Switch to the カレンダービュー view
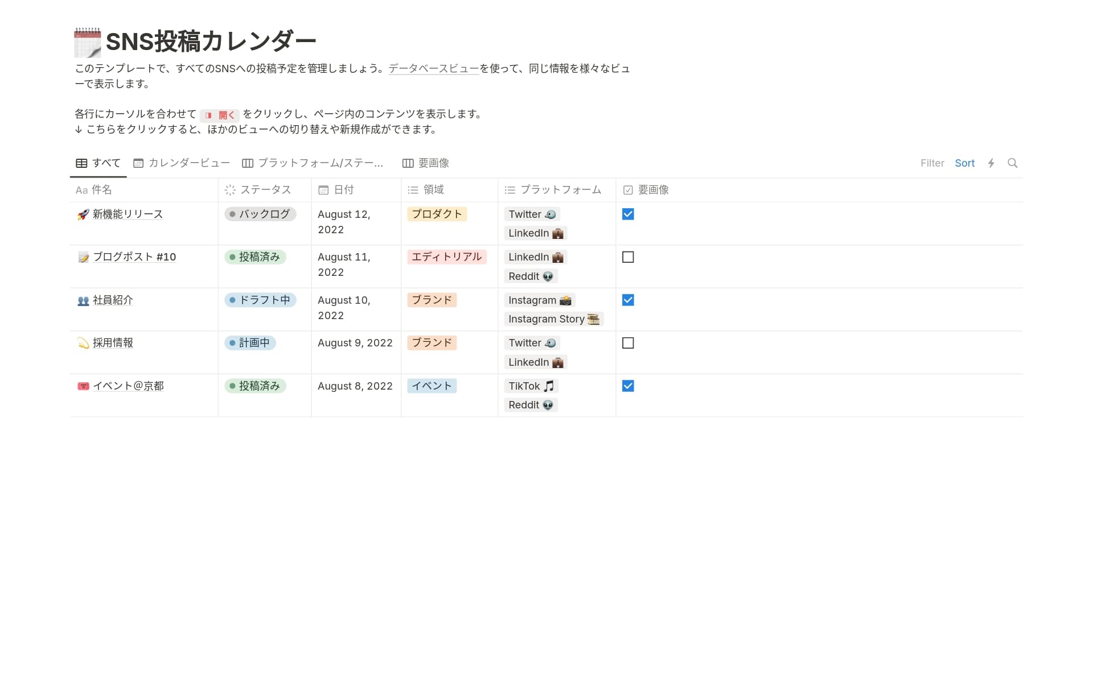 click(x=188, y=163)
